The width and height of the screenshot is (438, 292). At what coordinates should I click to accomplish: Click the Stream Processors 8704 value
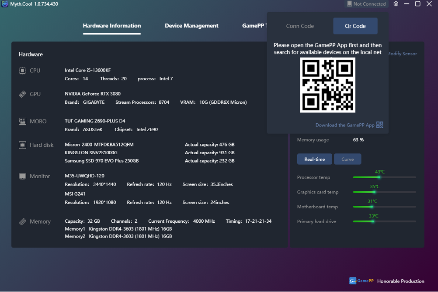(164, 102)
